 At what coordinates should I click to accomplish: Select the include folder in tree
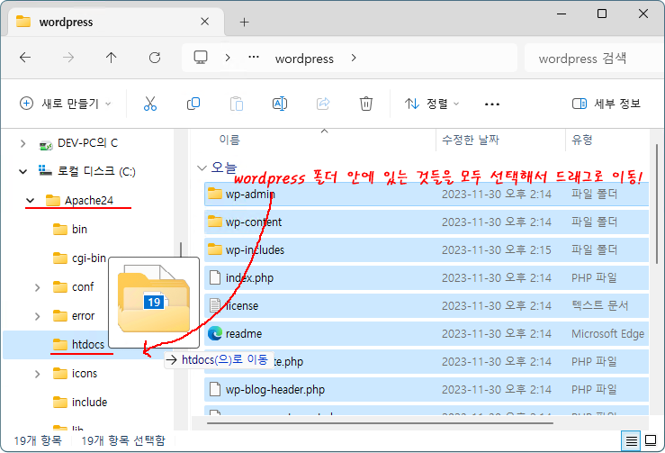(89, 402)
